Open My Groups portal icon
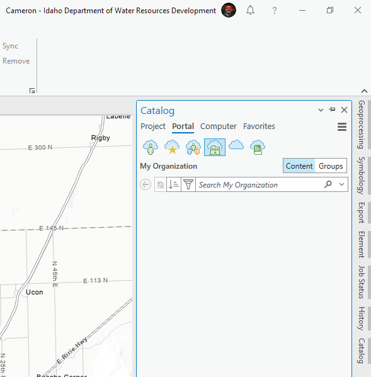This screenshot has width=371, height=377. coord(193,147)
